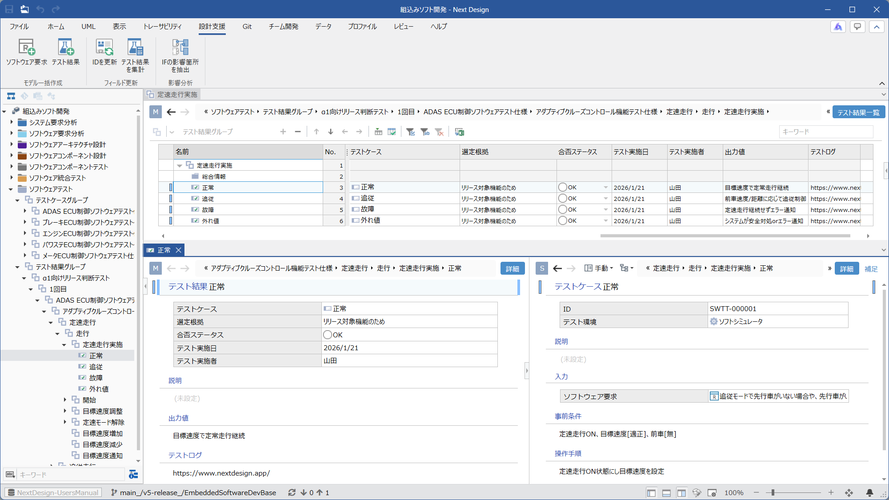Click the text filter (ab) icon
This screenshot has width=889, height=500.
click(x=425, y=132)
